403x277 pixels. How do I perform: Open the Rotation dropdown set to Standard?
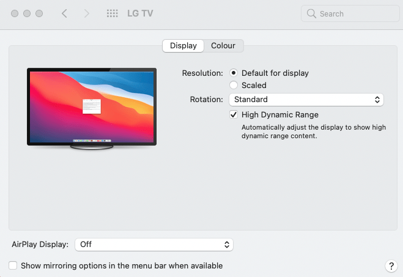pyautogui.click(x=306, y=99)
